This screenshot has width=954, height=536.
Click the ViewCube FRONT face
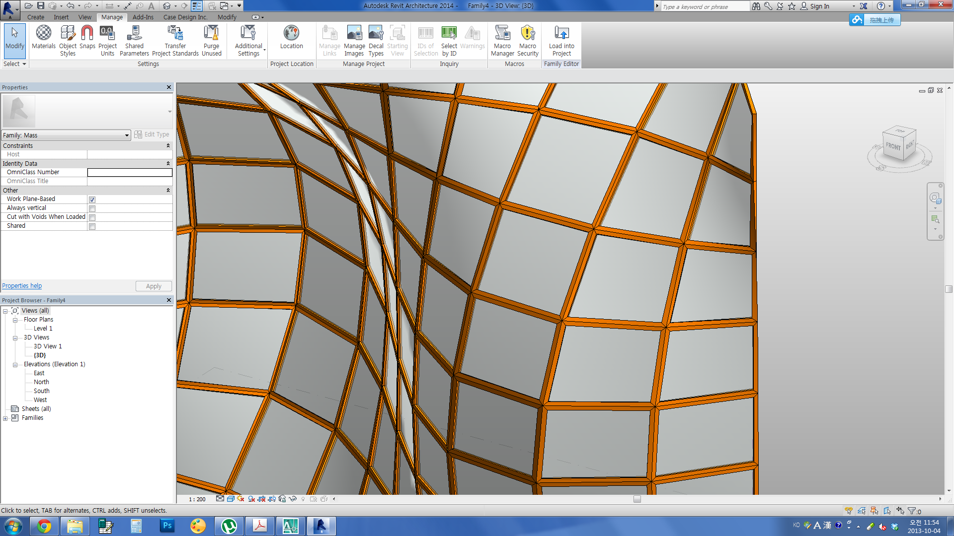point(893,146)
